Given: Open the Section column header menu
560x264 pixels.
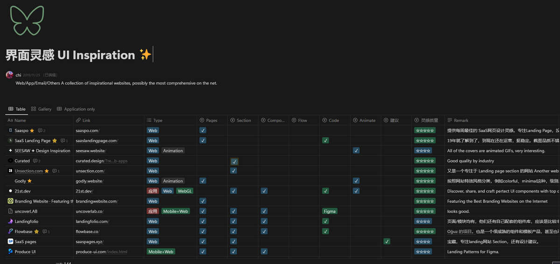Looking at the screenshot, I should [x=243, y=120].
